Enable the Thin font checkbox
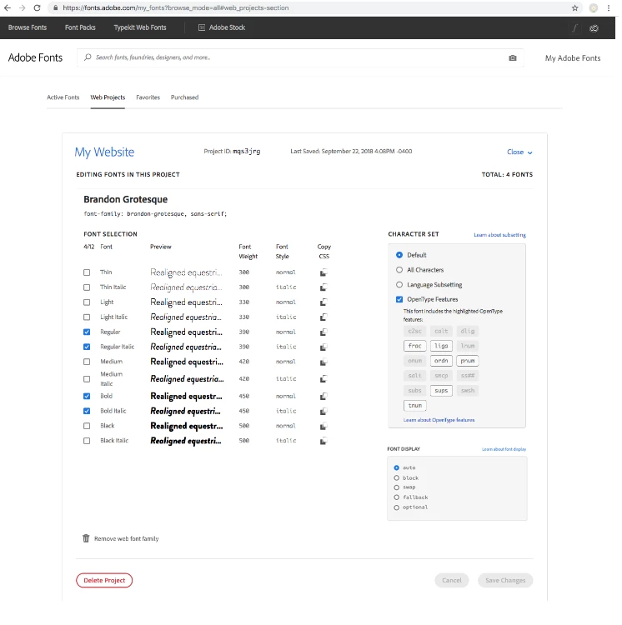The height and width of the screenshot is (625, 622). [x=87, y=272]
